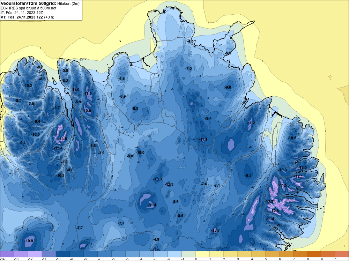The height and width of the screenshot is (261, 349).
Task: Click the -12.3 temperature label
Action: 169,184
